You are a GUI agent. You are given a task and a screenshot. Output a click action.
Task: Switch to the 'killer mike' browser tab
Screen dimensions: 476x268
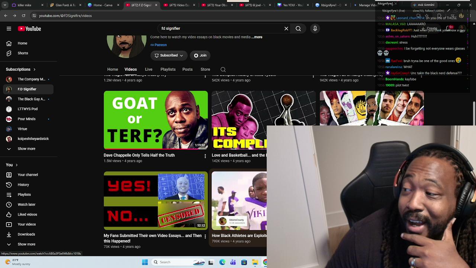pos(28,5)
